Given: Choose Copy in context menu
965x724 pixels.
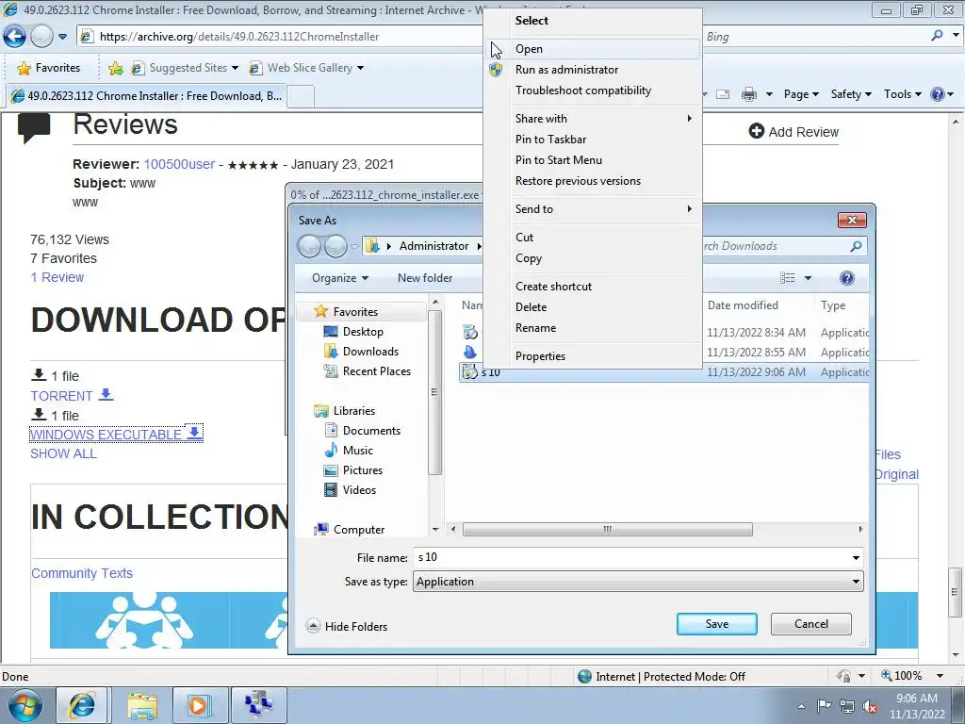Looking at the screenshot, I should [593, 258].
